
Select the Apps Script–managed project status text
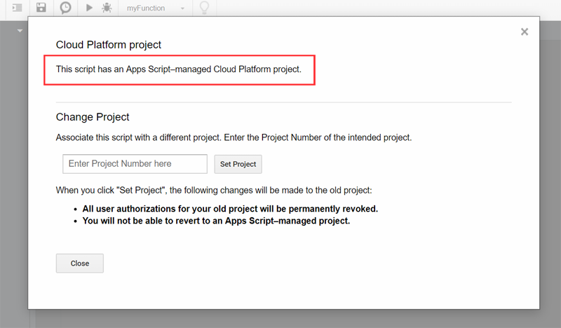point(178,69)
